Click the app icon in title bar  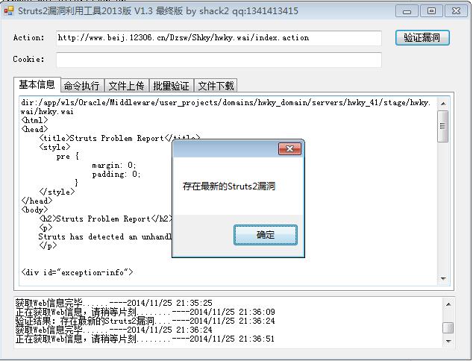pos(9,11)
